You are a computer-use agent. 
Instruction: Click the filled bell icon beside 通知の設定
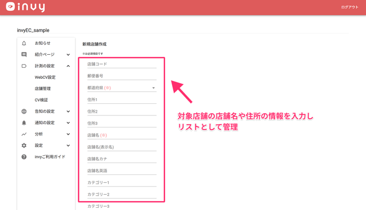[x=24, y=122]
